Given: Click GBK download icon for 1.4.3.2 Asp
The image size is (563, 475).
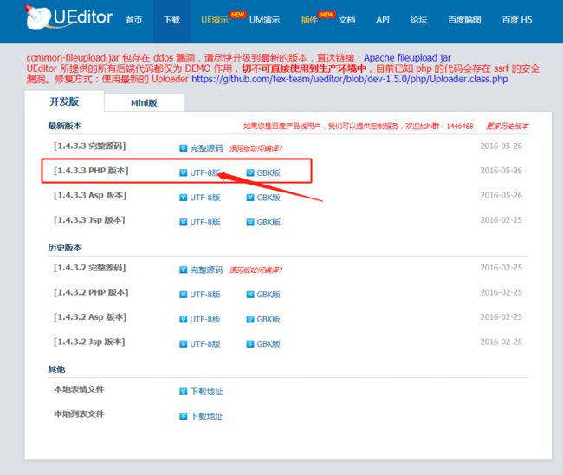Looking at the screenshot, I should click(250, 319).
